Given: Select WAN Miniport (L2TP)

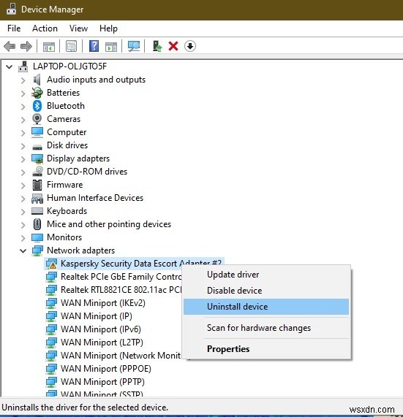Looking at the screenshot, I should click(x=102, y=343).
